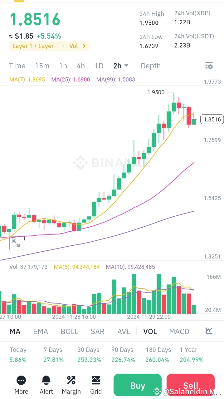Viewport: 224px width, 399px height.
Task: Tap the green Buy button
Action: point(138,385)
